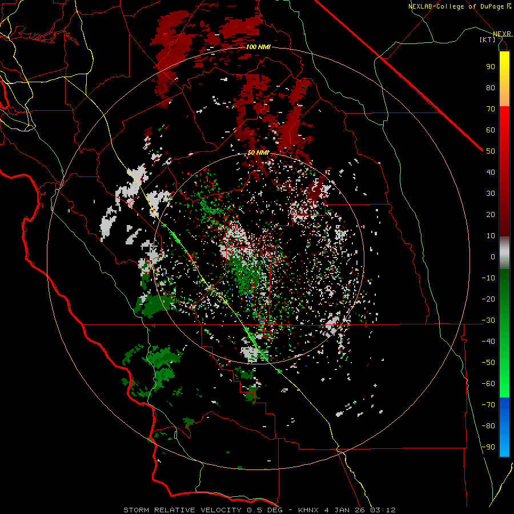Click the 40 value on the velocity scale

pyautogui.click(x=491, y=172)
